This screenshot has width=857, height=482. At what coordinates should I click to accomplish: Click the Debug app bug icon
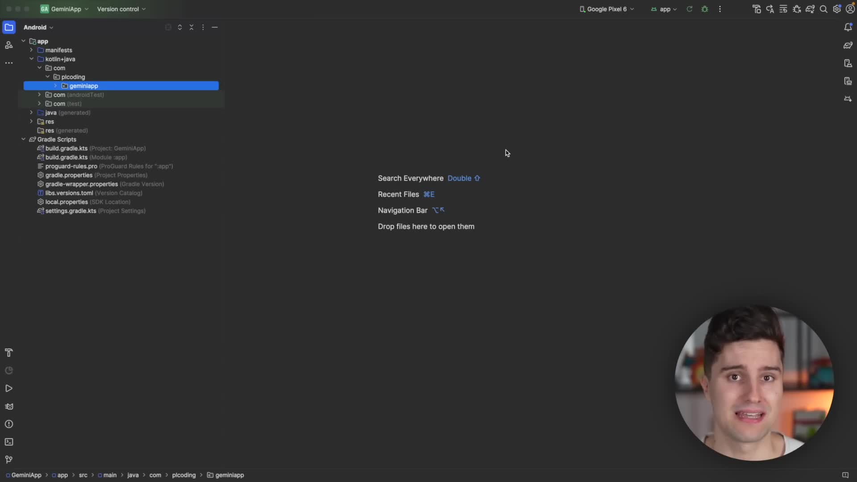coord(705,9)
